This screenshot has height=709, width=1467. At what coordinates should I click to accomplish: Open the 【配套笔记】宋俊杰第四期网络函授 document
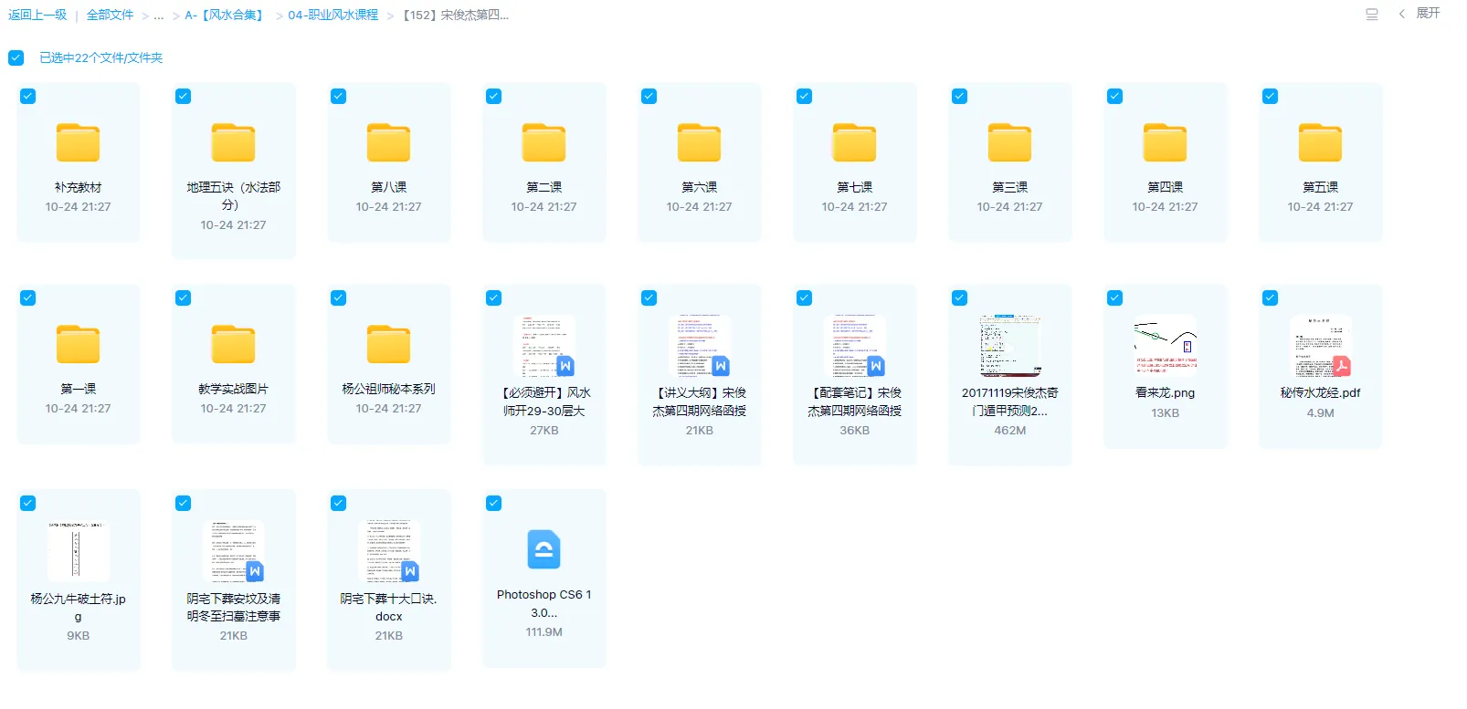click(854, 346)
